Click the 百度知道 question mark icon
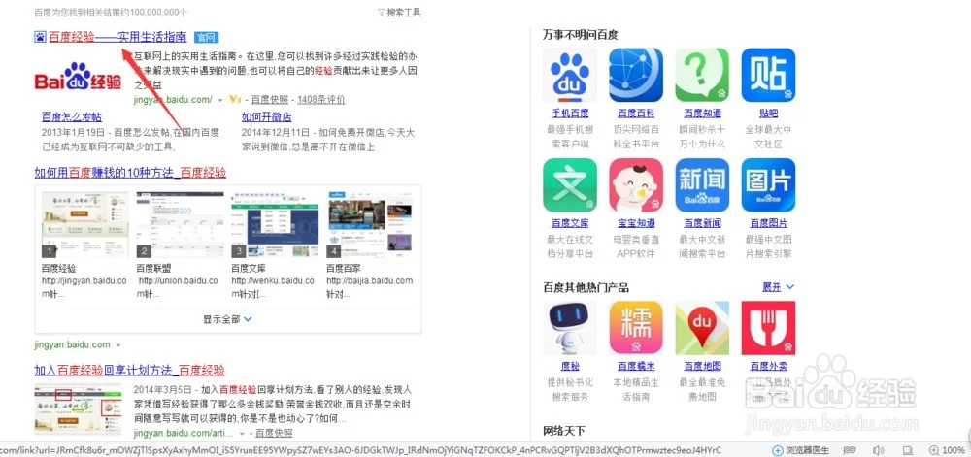 (x=702, y=76)
